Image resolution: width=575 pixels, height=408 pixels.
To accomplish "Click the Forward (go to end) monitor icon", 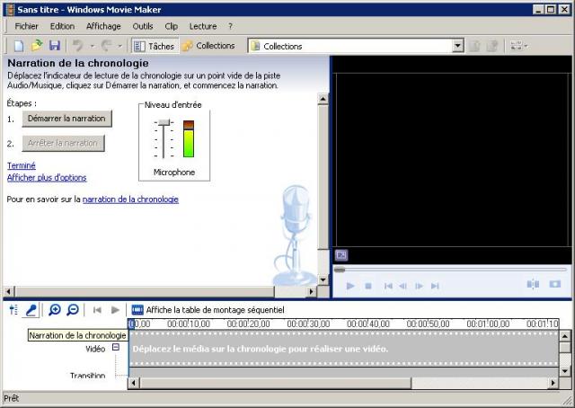I will coord(435,286).
